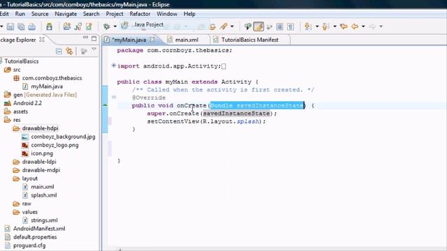Select cornboyz_logo.png file
This screenshot has height=251, width=447.
tap(54, 145)
